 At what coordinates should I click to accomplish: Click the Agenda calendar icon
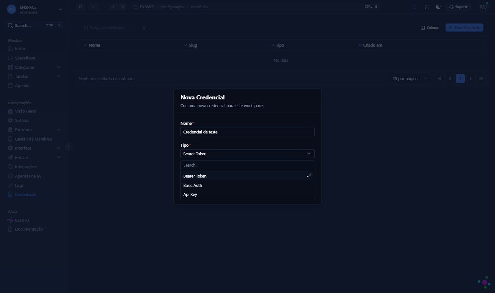point(10,86)
